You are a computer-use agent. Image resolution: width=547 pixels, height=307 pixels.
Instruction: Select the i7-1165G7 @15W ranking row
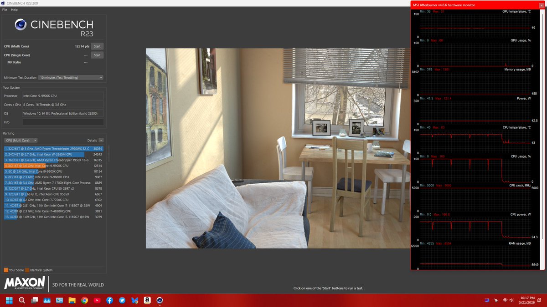coord(54,217)
